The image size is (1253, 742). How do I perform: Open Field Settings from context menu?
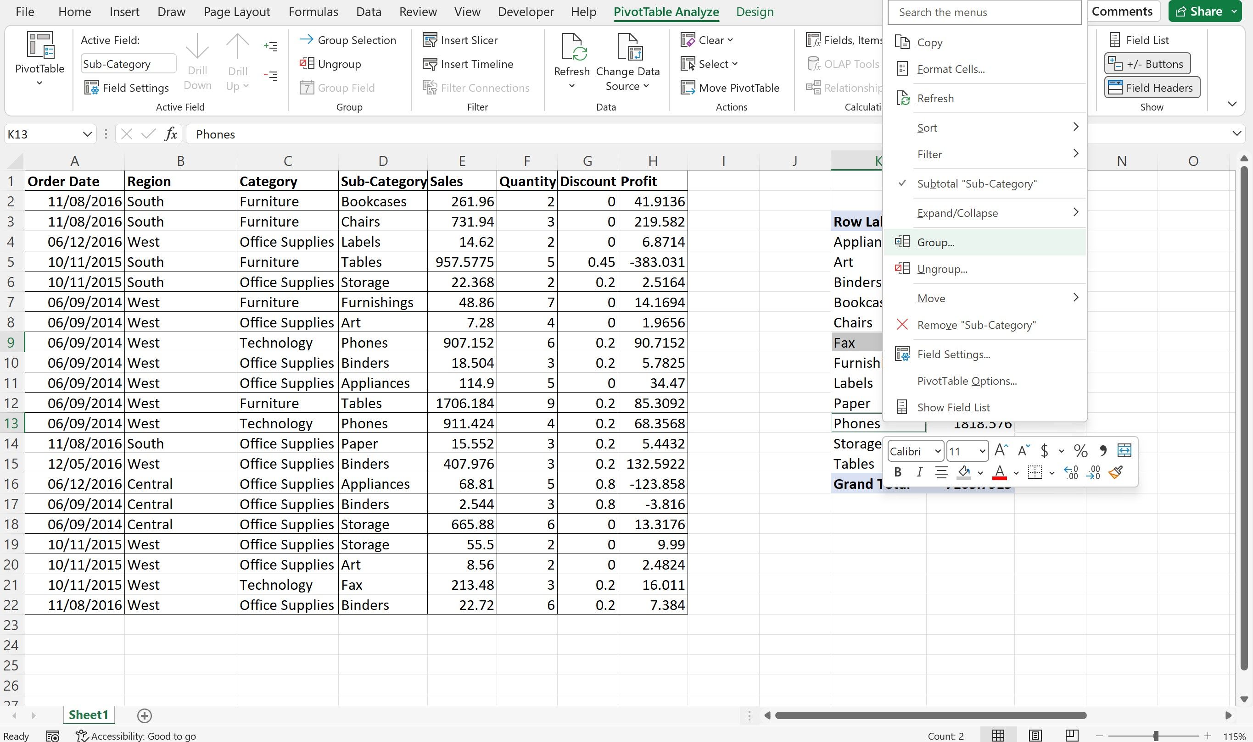point(953,354)
